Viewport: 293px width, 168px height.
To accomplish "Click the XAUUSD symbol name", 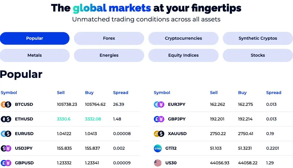I will [177, 134].
